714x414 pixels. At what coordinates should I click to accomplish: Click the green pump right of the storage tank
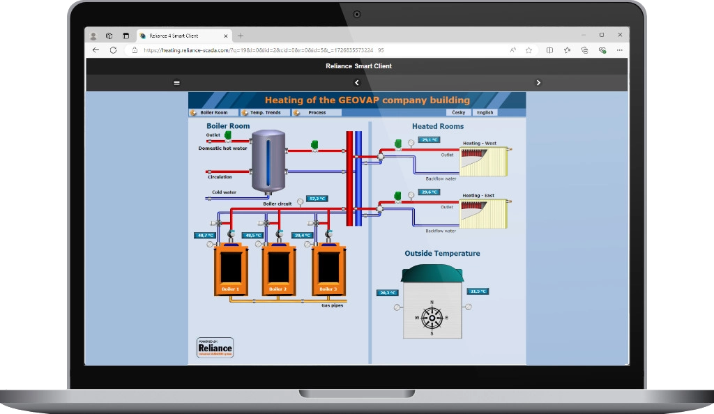314,146
